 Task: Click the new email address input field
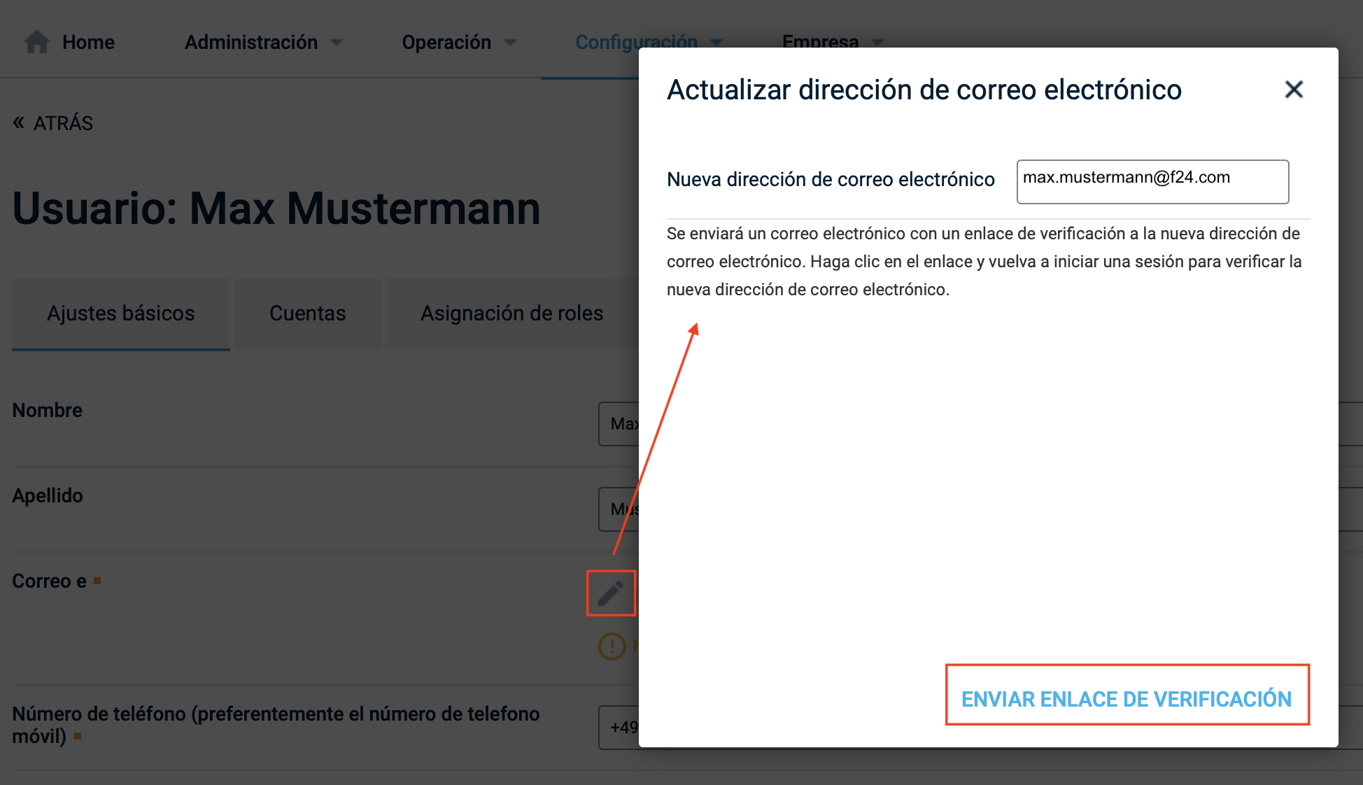(1152, 182)
